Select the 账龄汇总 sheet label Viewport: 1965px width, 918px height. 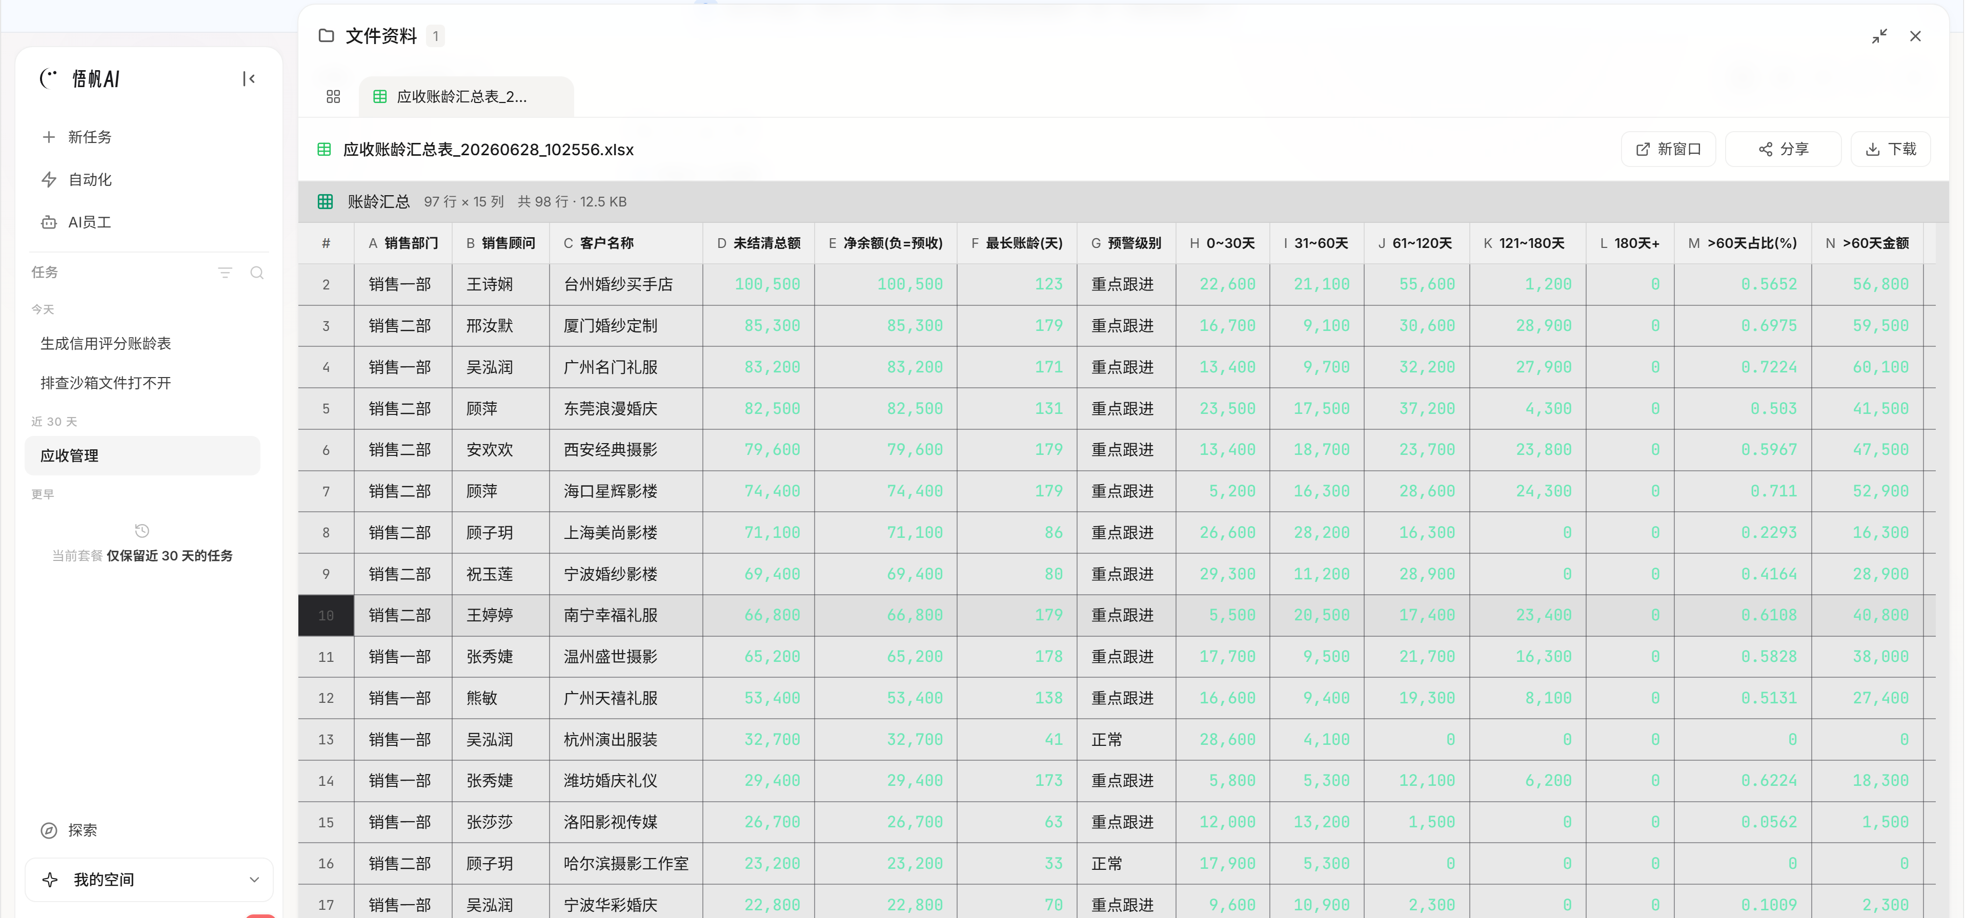point(378,201)
